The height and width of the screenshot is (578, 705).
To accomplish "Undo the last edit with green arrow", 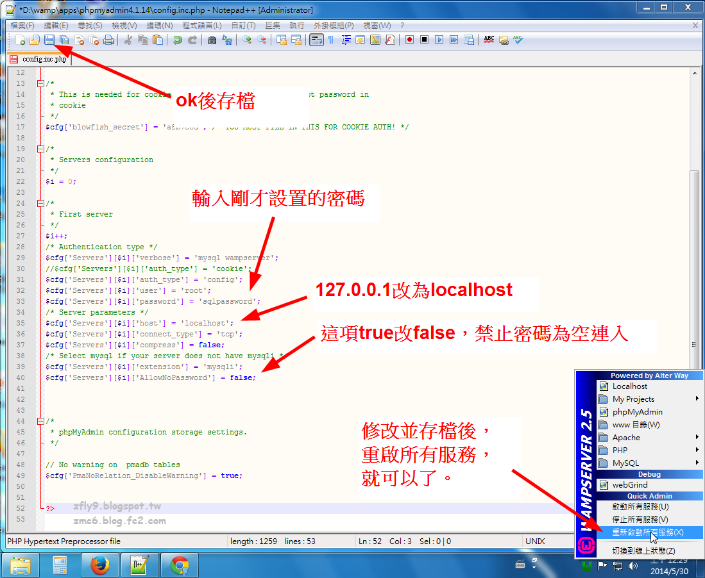I will point(178,40).
